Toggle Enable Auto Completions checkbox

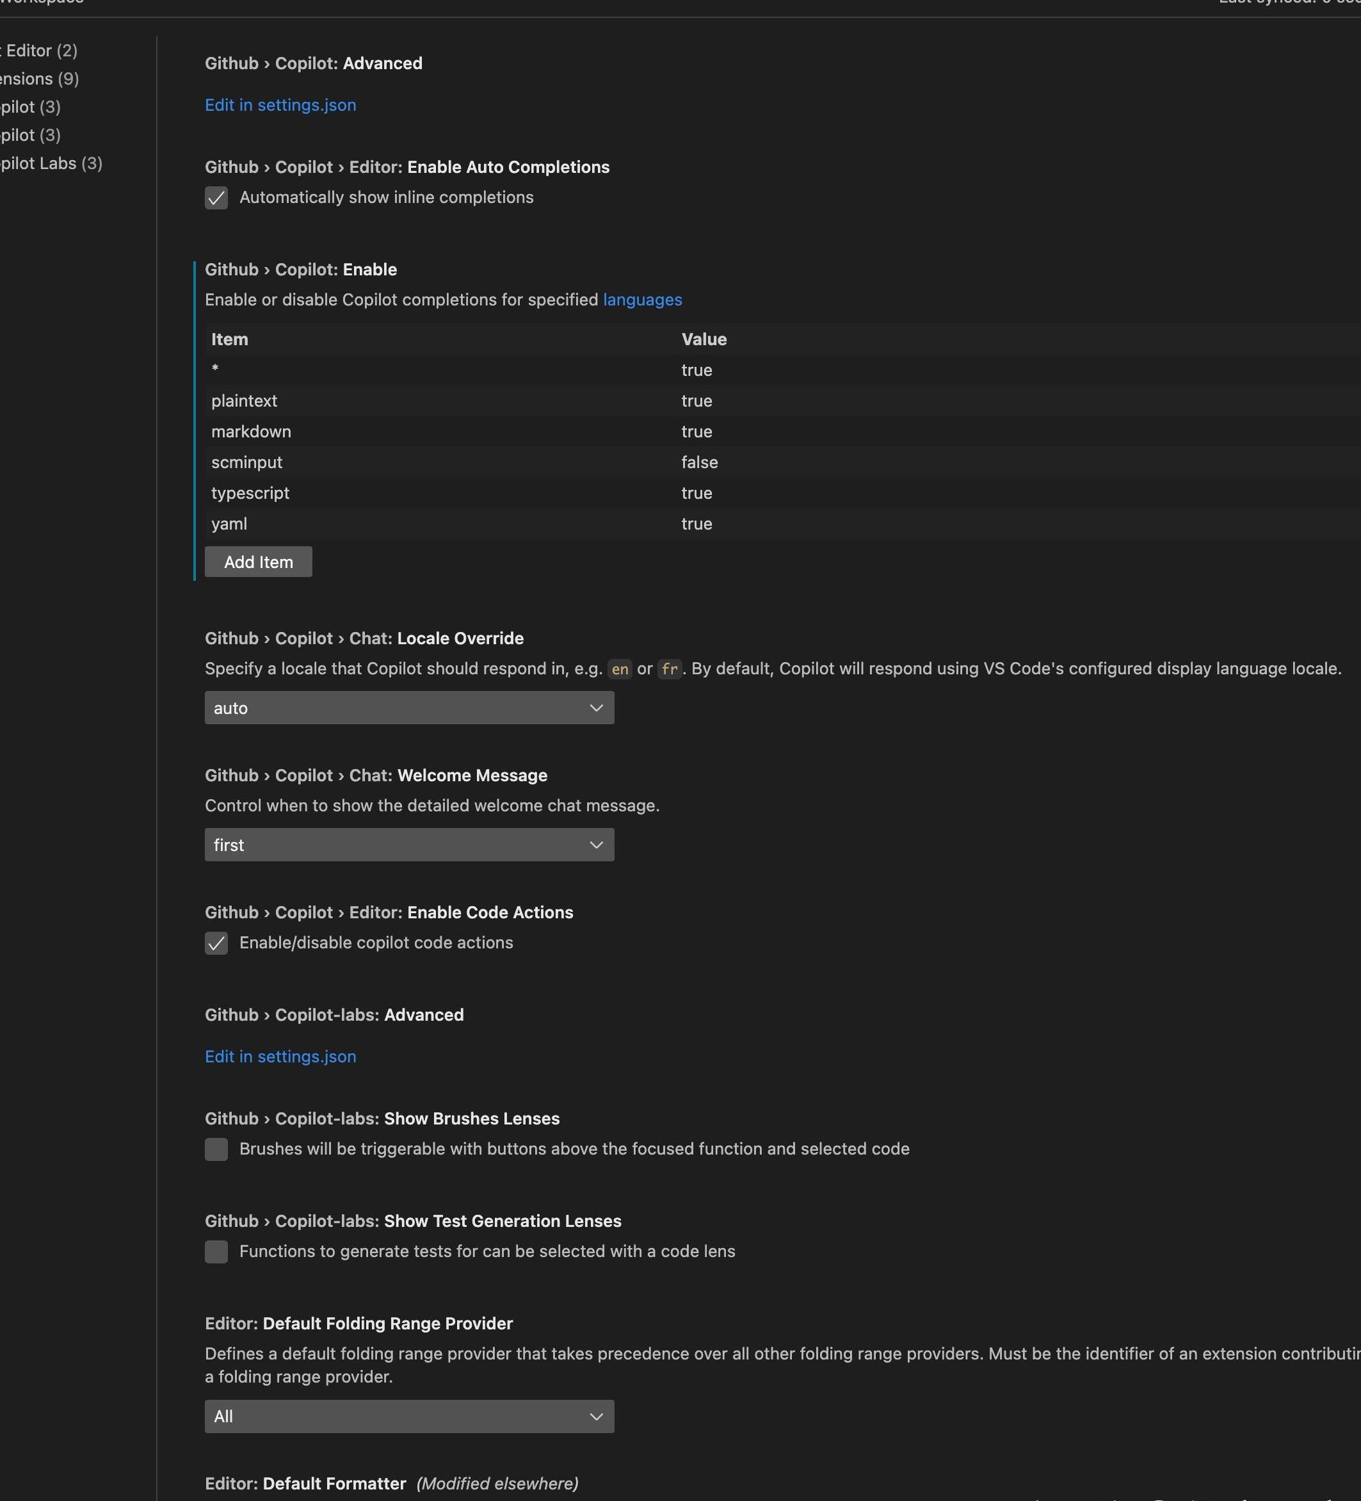[x=216, y=196]
